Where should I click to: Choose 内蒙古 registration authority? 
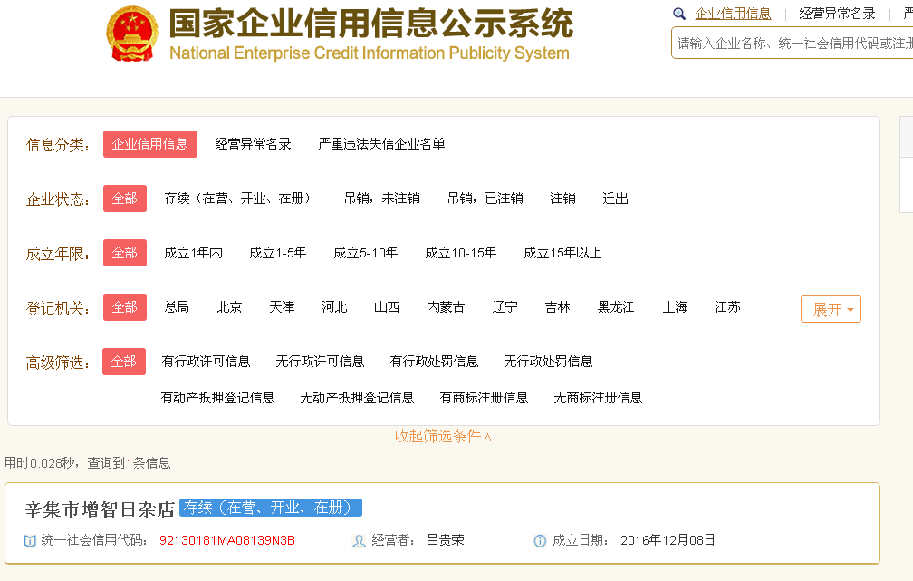pyautogui.click(x=446, y=307)
